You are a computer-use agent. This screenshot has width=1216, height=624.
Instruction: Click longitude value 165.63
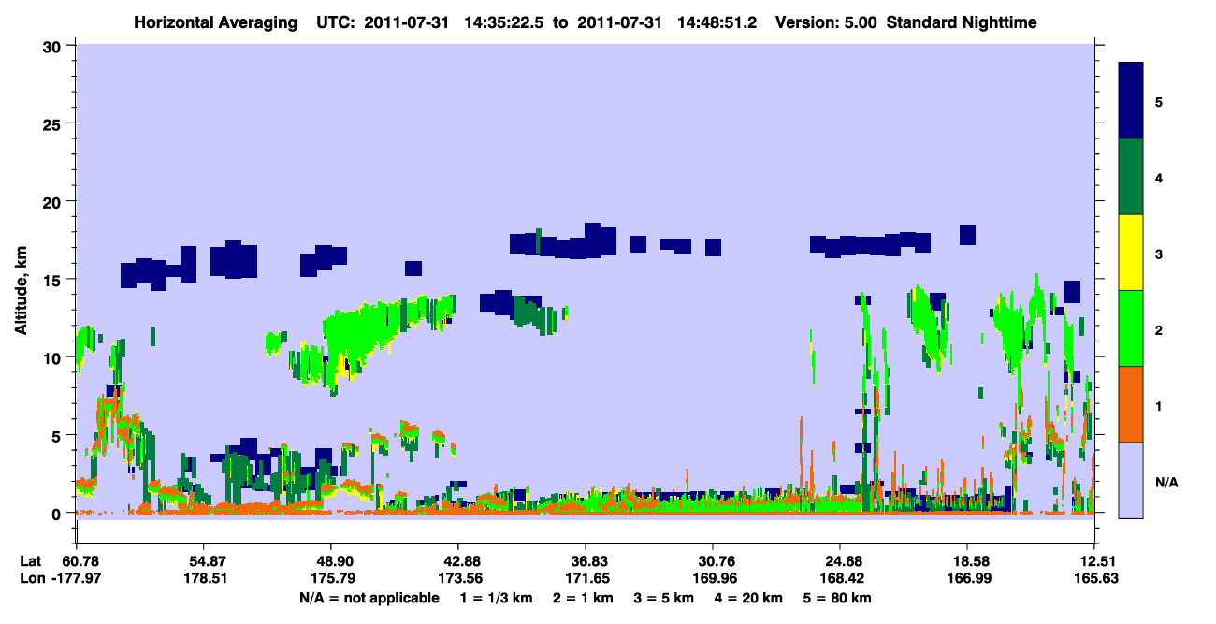pos(1094,578)
